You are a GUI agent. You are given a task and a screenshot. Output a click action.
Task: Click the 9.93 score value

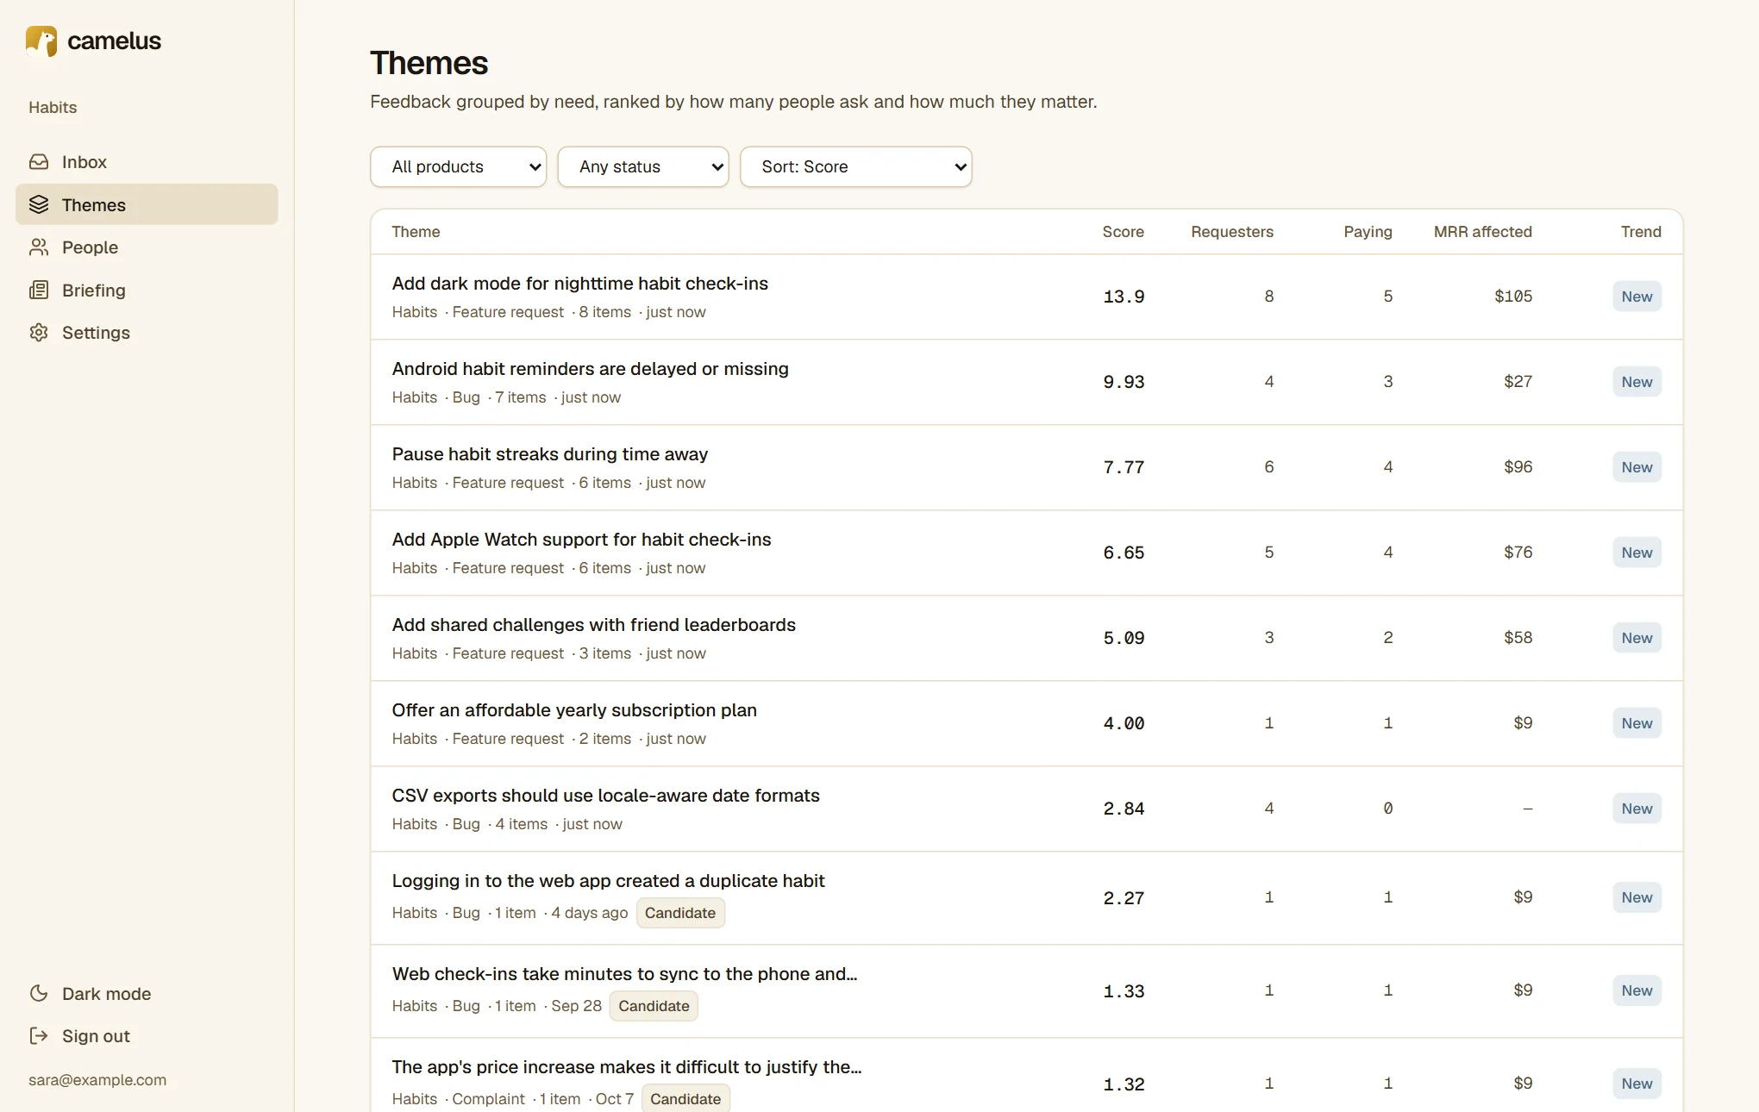point(1124,382)
